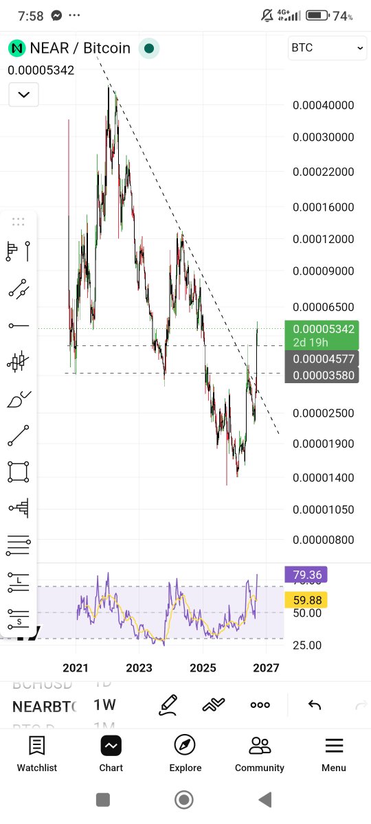Go to Chart tab
The height and width of the screenshot is (824, 371).
pyautogui.click(x=111, y=754)
